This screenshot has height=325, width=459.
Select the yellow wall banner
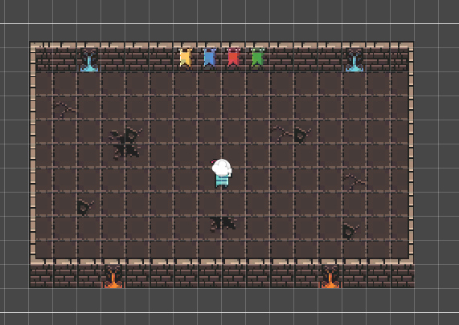click(x=186, y=57)
